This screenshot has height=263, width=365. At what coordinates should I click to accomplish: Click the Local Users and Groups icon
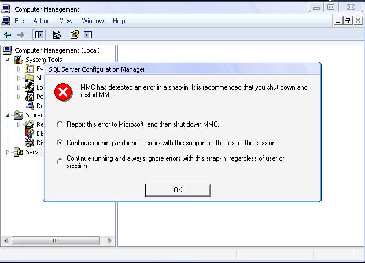30,87
